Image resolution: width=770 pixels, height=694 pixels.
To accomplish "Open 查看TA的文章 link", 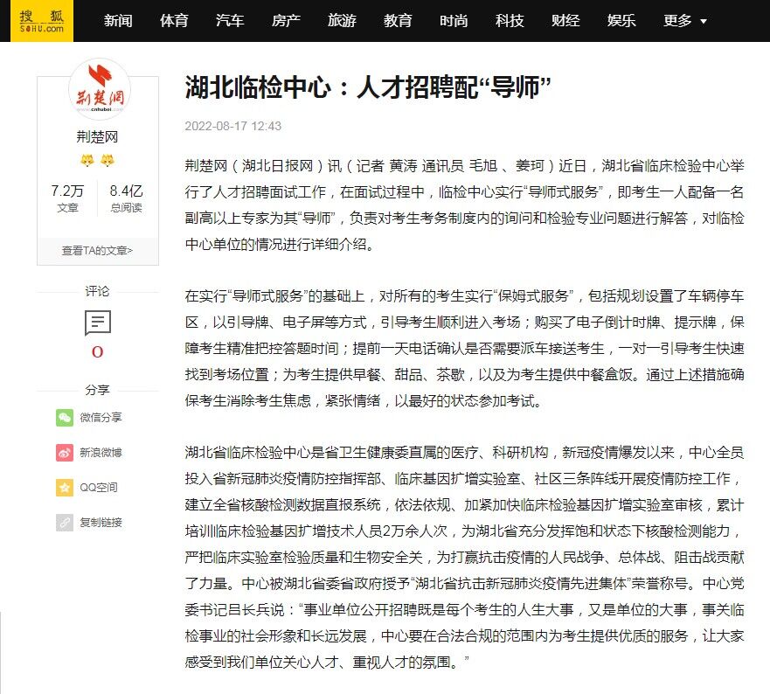I will [97, 251].
